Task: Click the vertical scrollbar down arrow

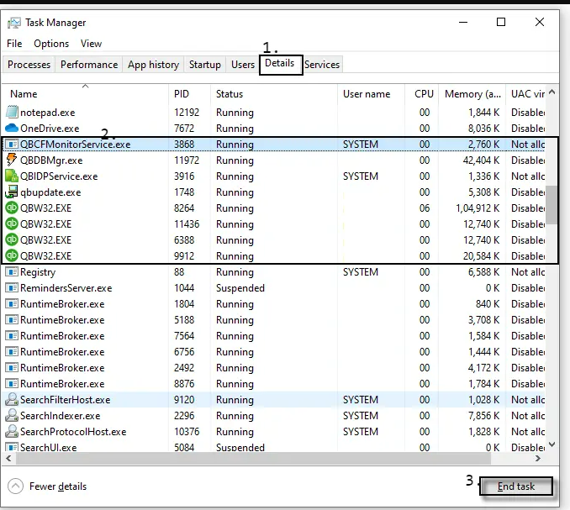Action: [x=552, y=444]
